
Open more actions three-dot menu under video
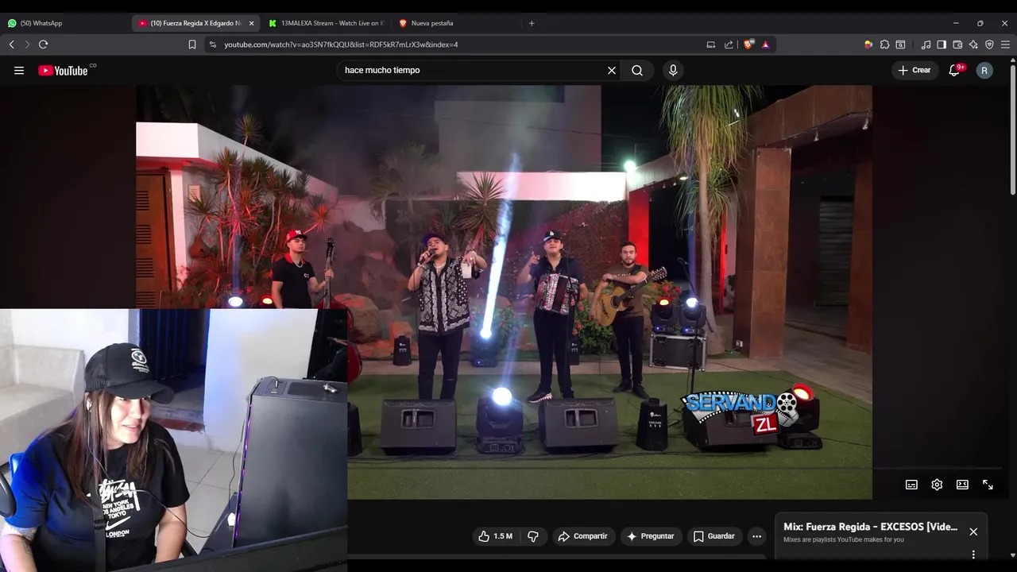(756, 536)
